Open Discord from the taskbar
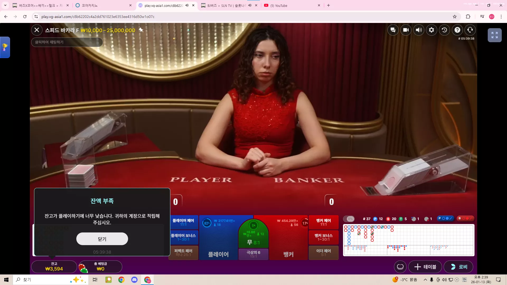The image size is (507, 285). [134, 280]
